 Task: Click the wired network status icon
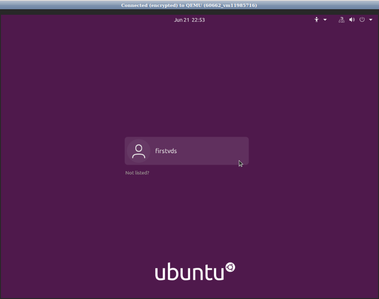click(x=341, y=20)
